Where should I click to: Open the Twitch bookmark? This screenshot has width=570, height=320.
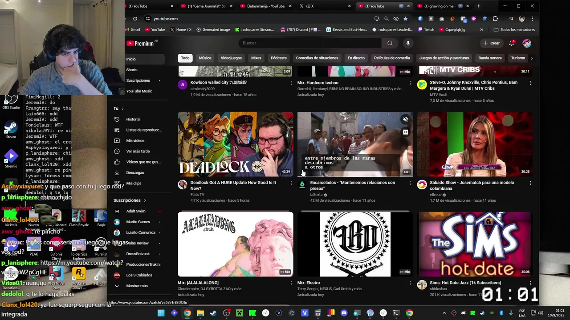click(426, 30)
